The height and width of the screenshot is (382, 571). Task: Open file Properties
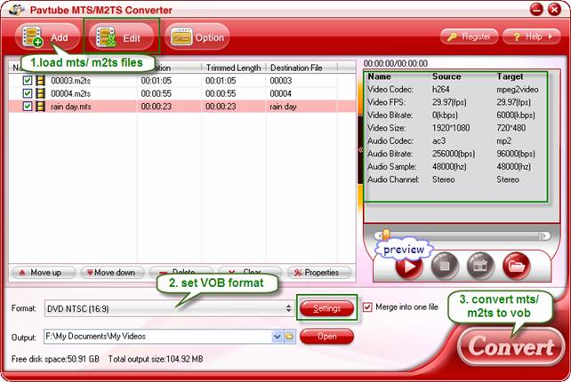point(319,273)
